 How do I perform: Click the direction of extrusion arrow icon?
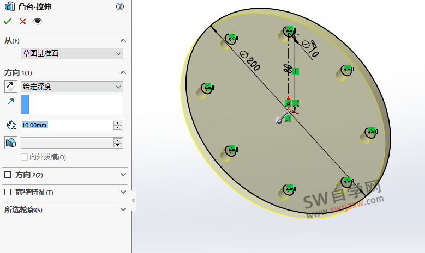pos(11,101)
